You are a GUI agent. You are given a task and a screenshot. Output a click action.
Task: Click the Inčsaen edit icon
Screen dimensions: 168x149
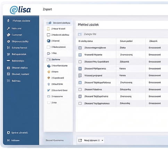[x=8, y=140]
